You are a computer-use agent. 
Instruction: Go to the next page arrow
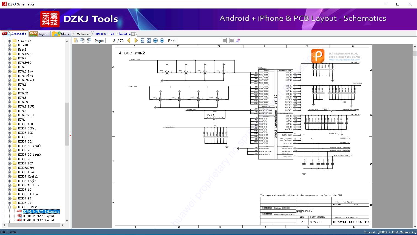[136, 40]
